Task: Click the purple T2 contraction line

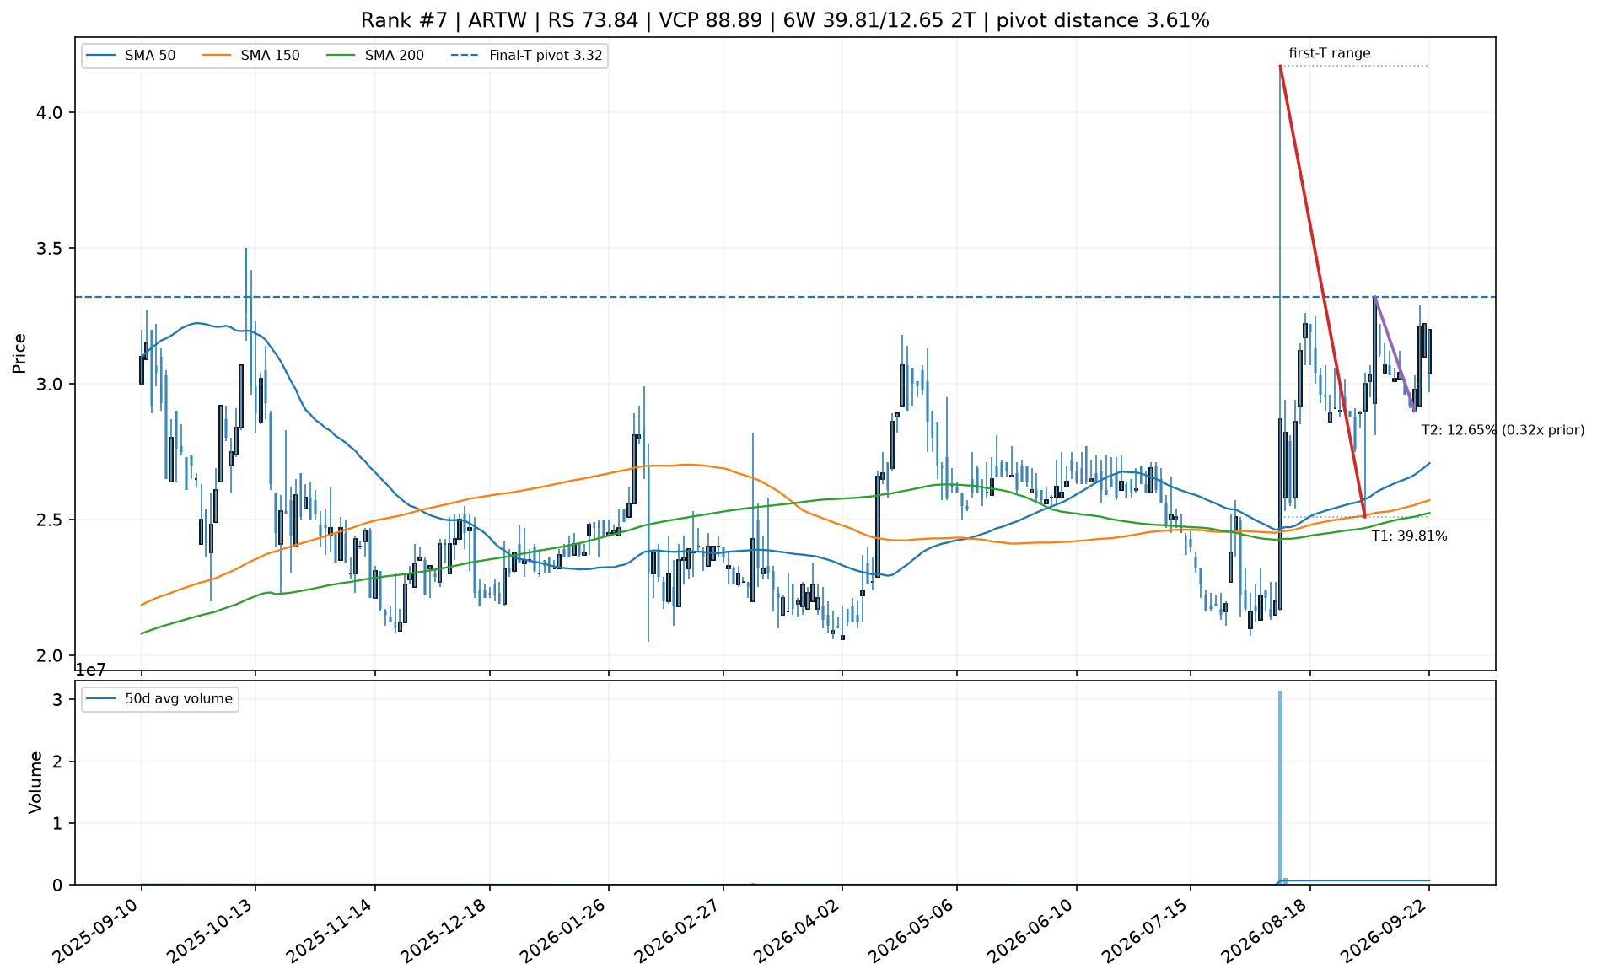Action: coord(1394,353)
